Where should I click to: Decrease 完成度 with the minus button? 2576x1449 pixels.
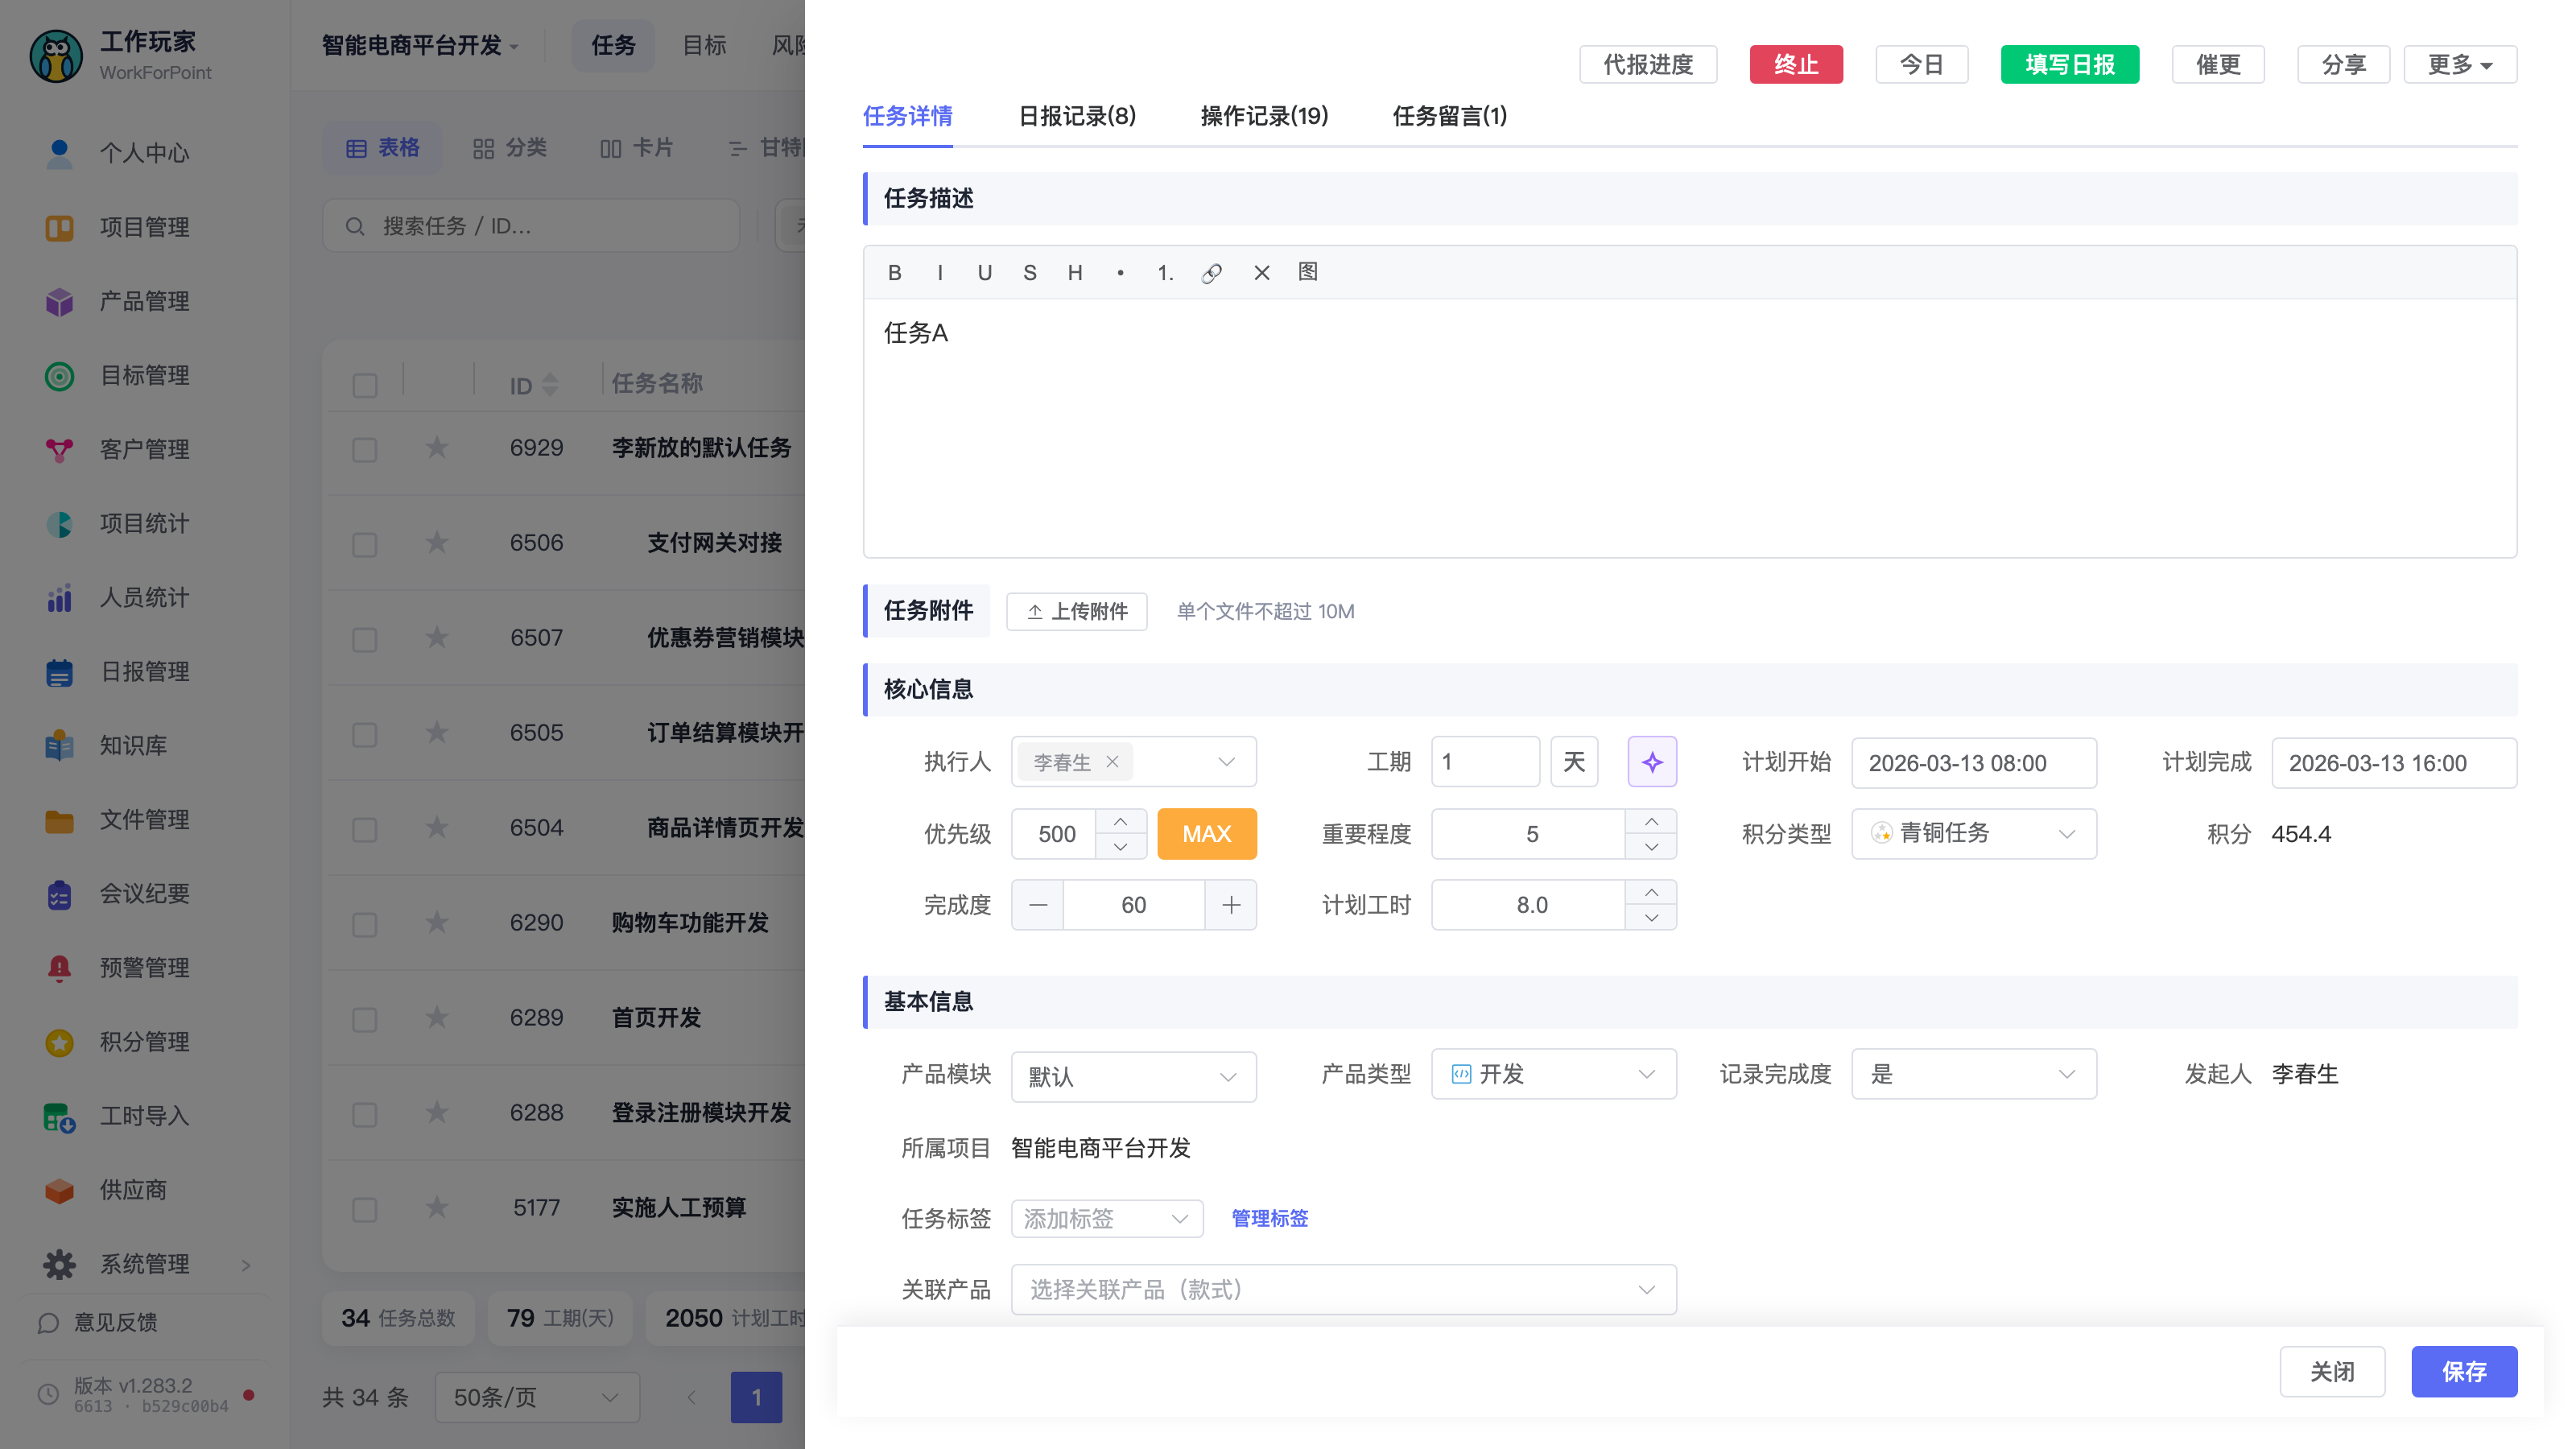1037,905
